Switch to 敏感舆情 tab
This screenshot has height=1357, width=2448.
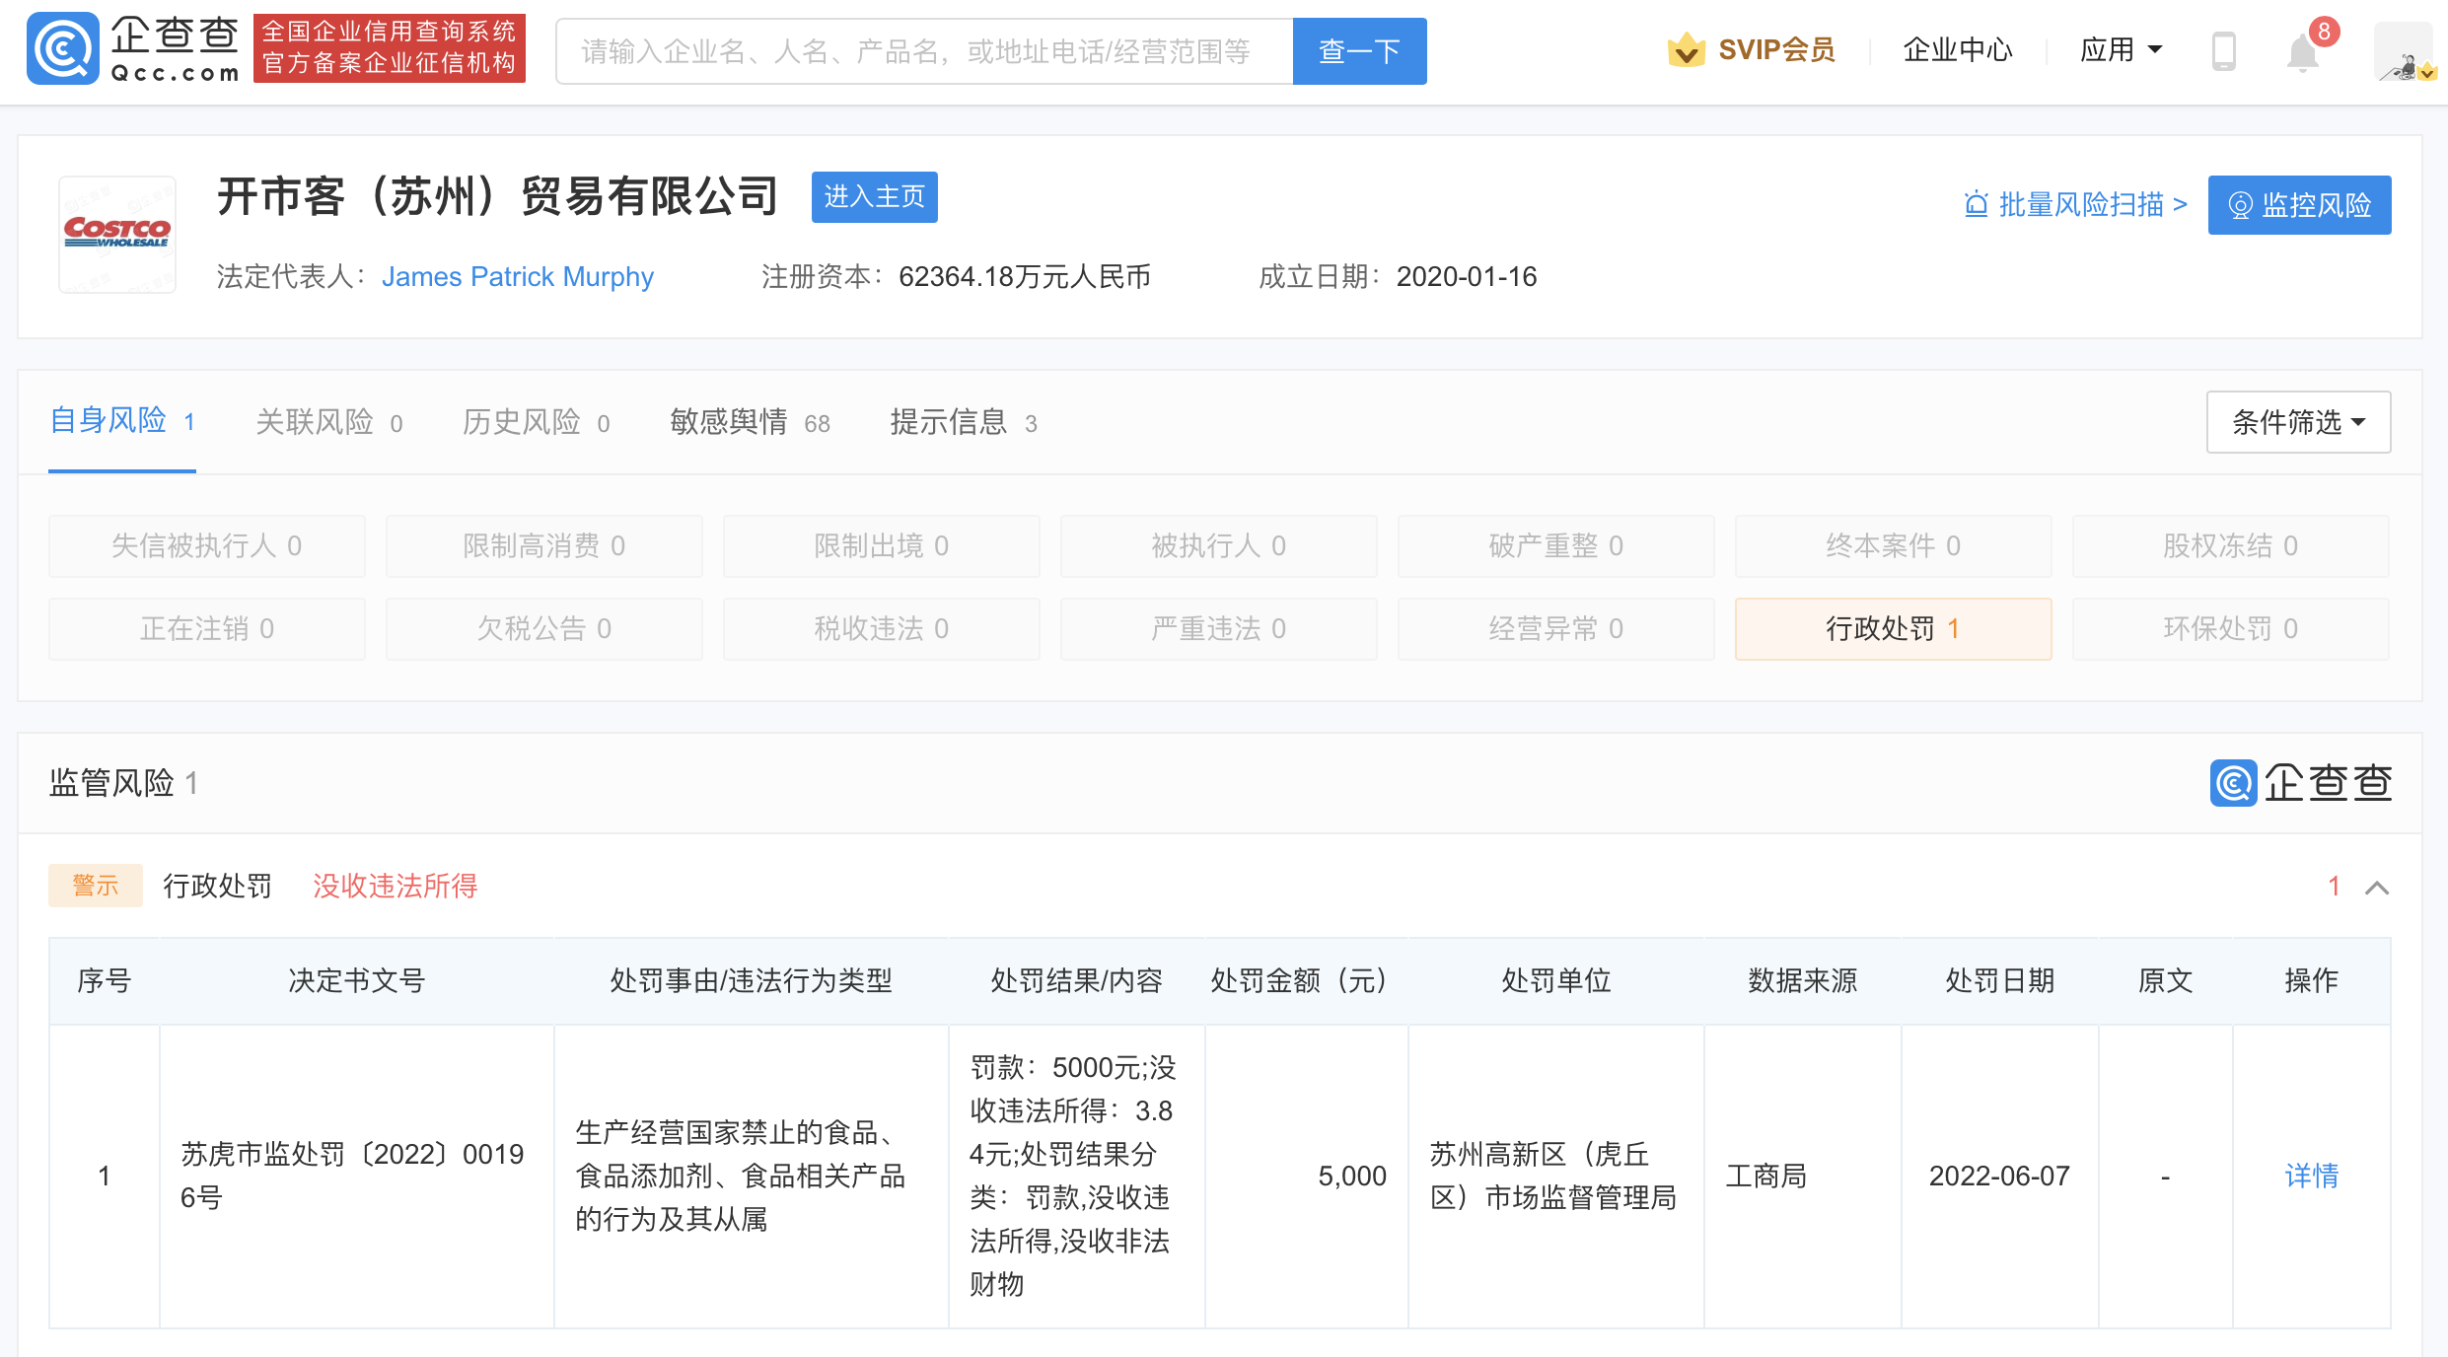click(x=750, y=423)
